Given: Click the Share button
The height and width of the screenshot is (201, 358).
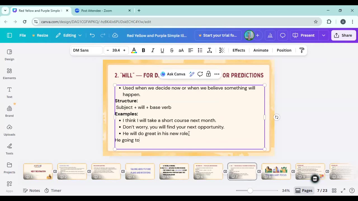Looking at the screenshot, I should (x=343, y=35).
